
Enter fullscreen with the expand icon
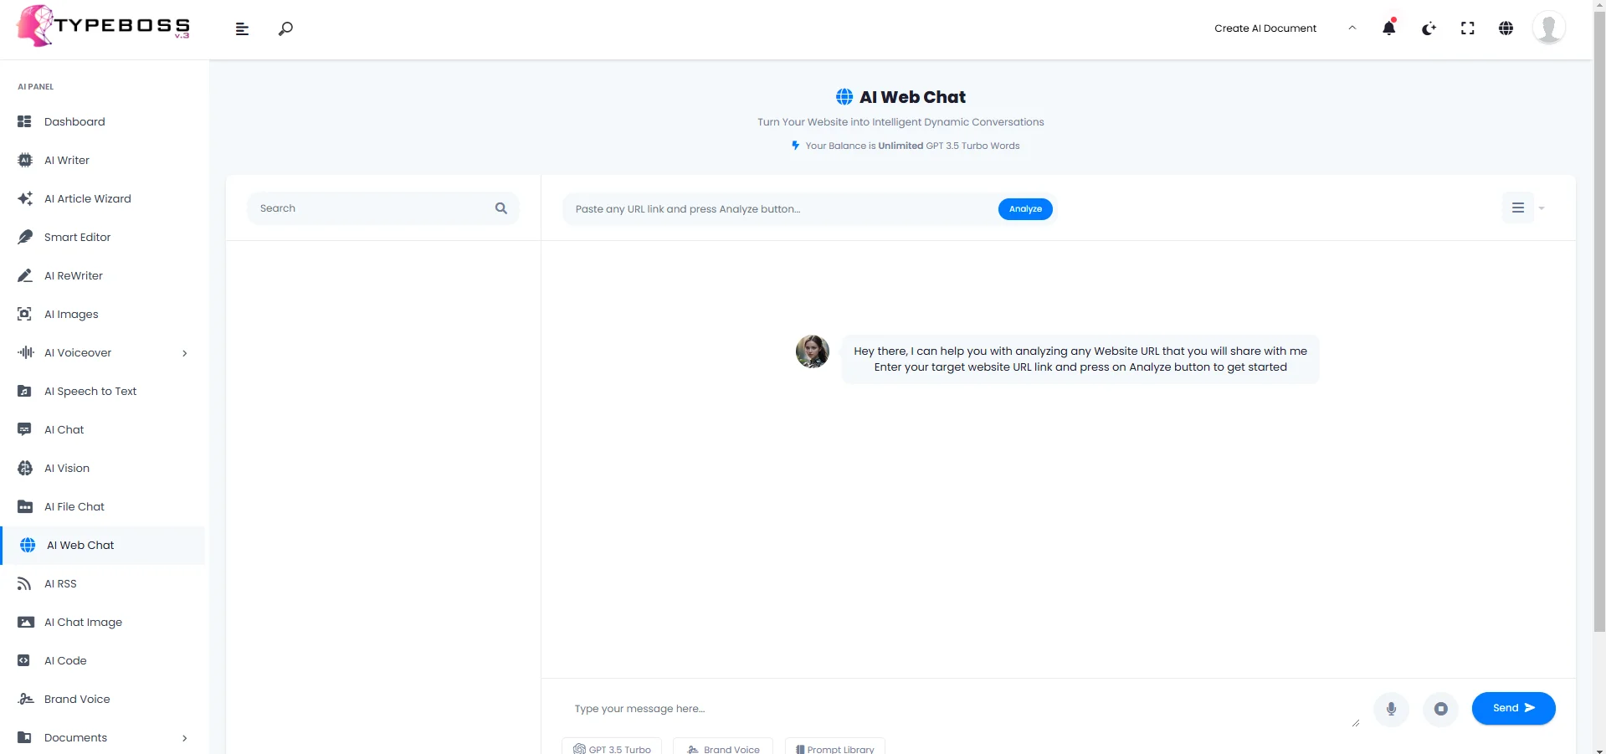[x=1467, y=28]
